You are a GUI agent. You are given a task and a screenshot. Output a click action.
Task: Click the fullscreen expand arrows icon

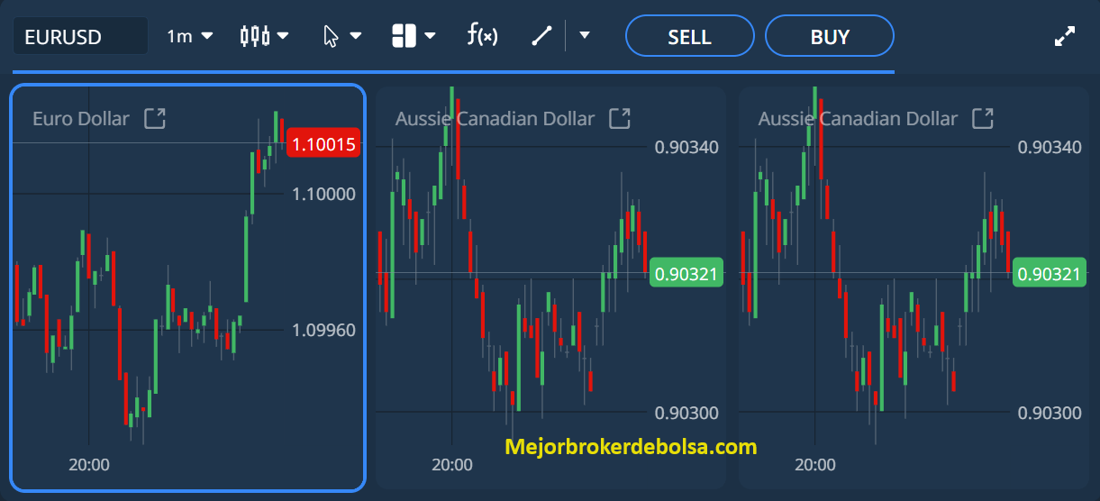point(1065,36)
